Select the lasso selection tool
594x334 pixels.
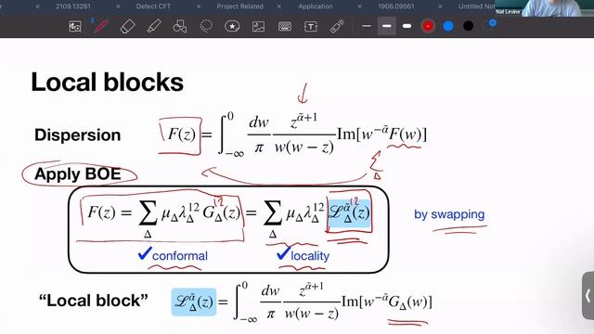coord(206,26)
